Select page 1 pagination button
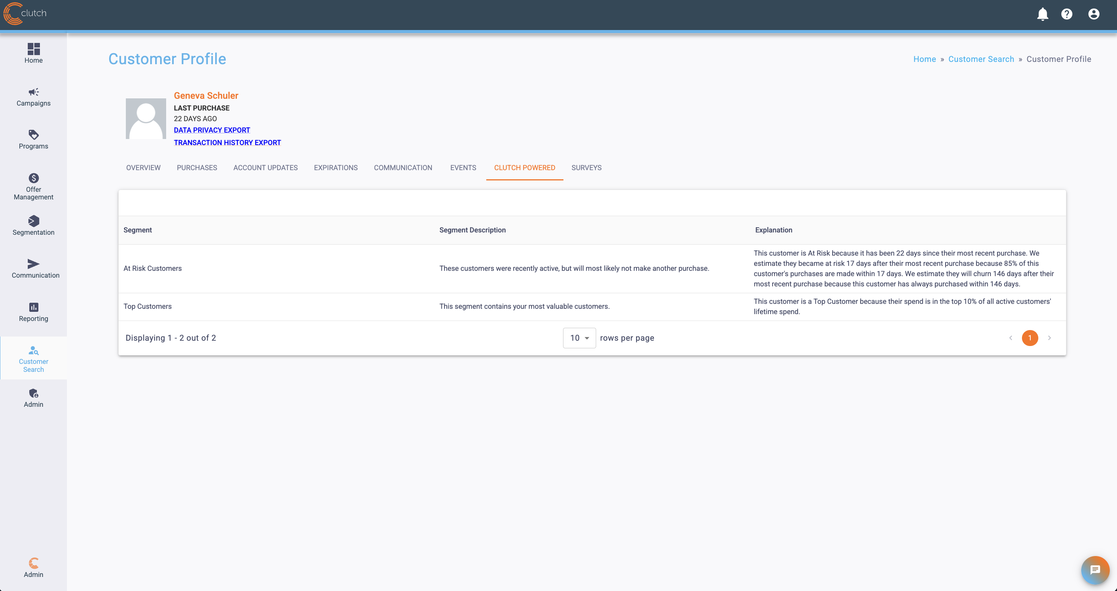Viewport: 1117px width, 591px height. pos(1030,338)
